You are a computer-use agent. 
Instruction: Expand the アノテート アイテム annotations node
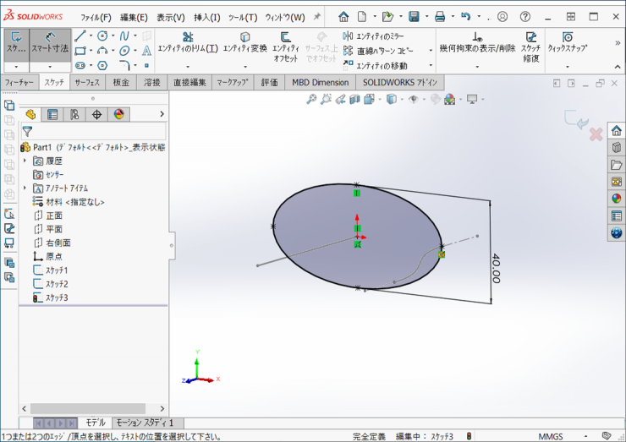click(x=25, y=188)
